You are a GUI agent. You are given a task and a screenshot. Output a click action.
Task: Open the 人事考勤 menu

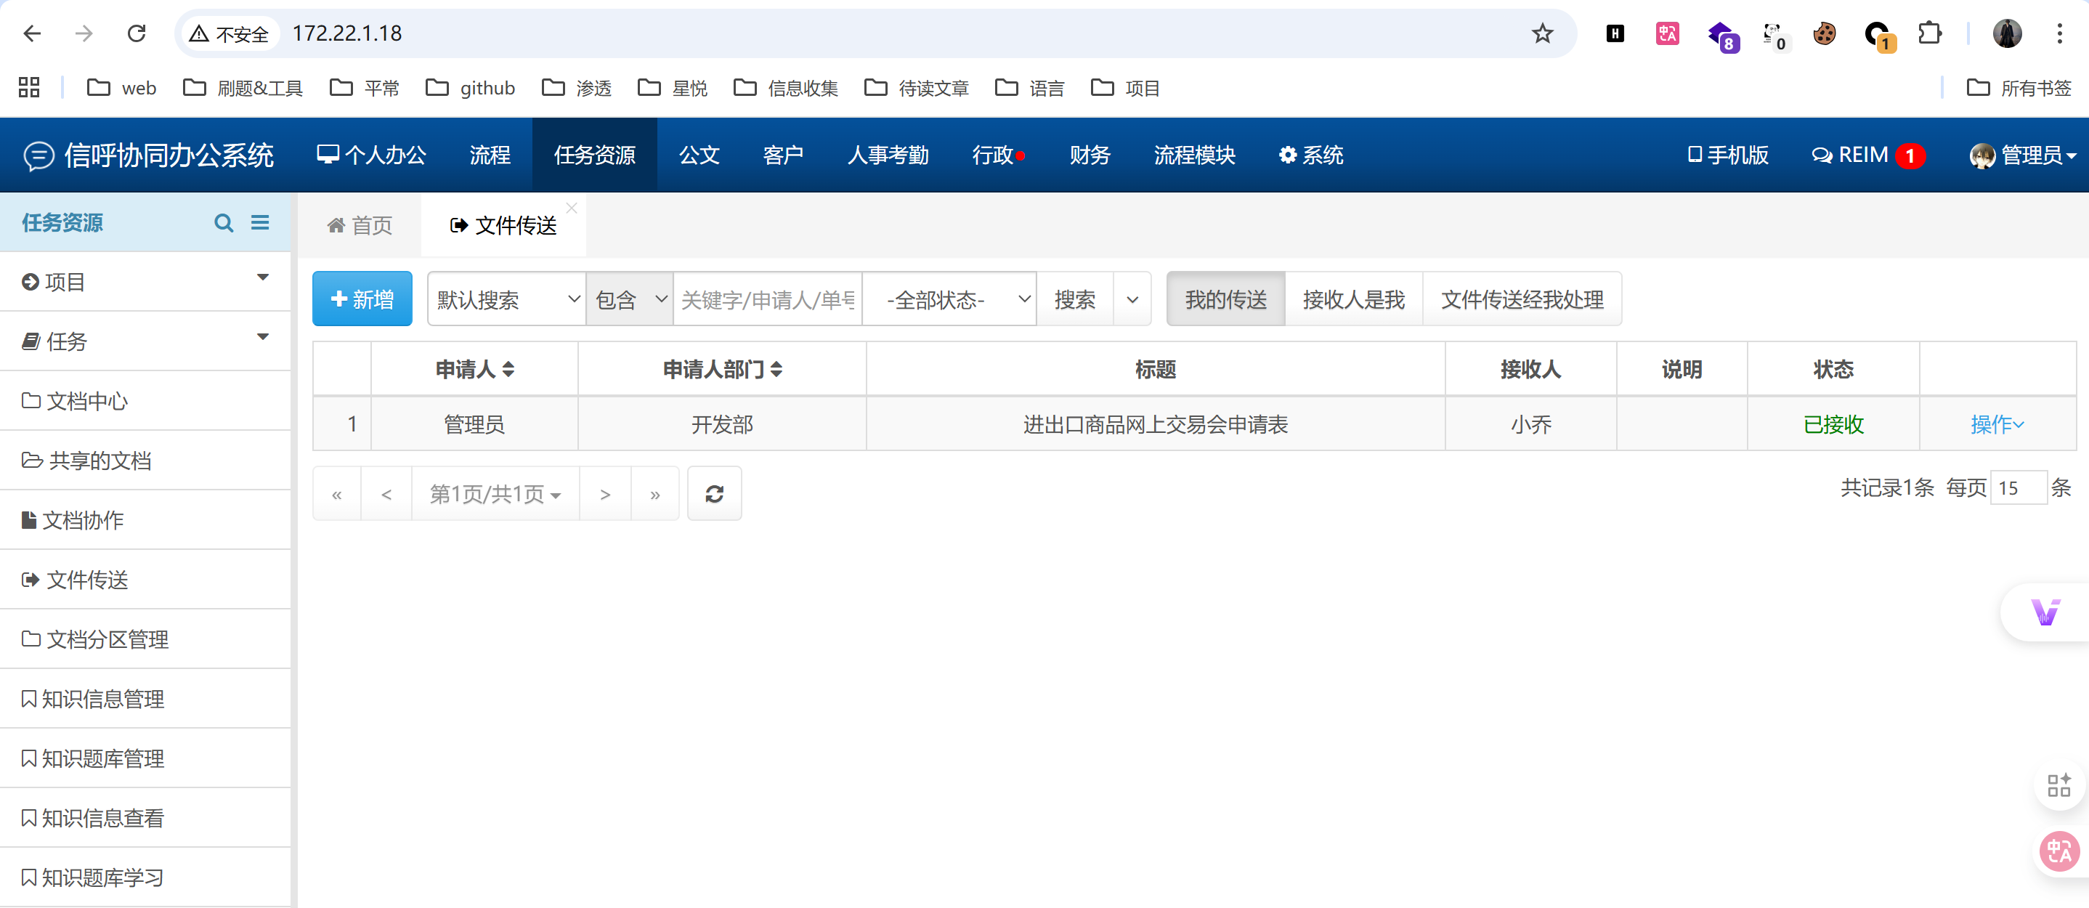(x=888, y=155)
